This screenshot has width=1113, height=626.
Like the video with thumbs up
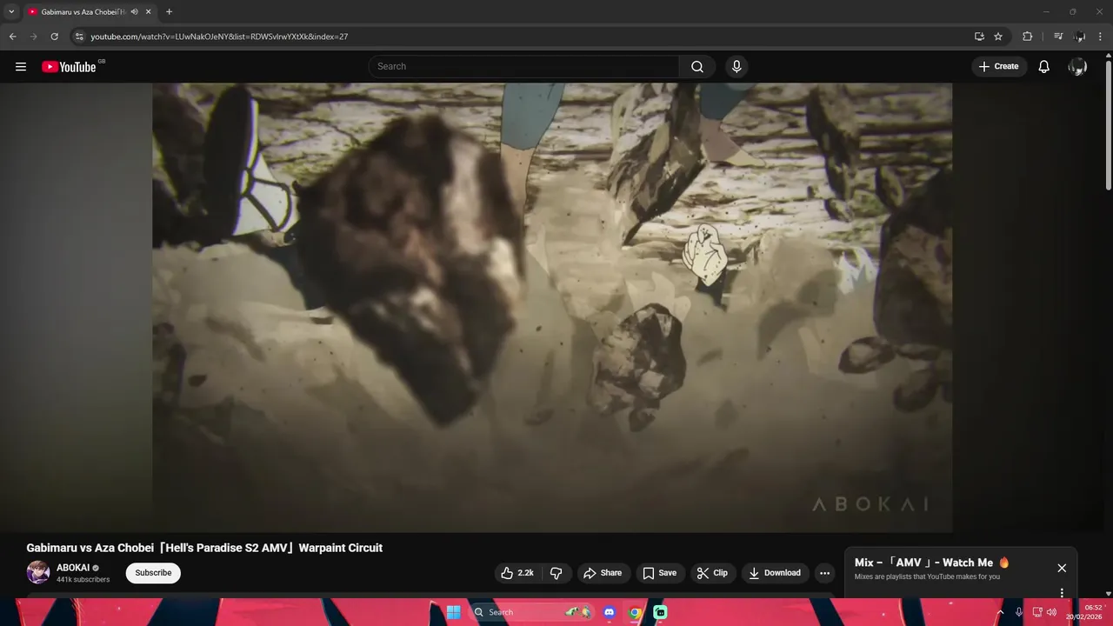[517, 573]
